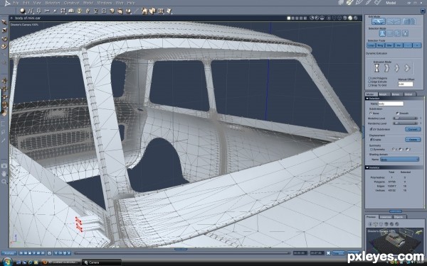
Task: Choose the second Edit Mode button
Action: 394,21
